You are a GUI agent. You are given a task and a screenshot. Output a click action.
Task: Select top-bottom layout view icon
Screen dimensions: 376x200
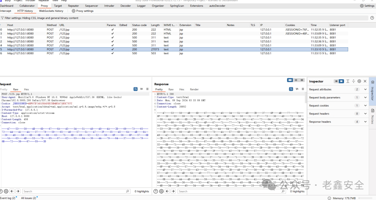click(296, 80)
